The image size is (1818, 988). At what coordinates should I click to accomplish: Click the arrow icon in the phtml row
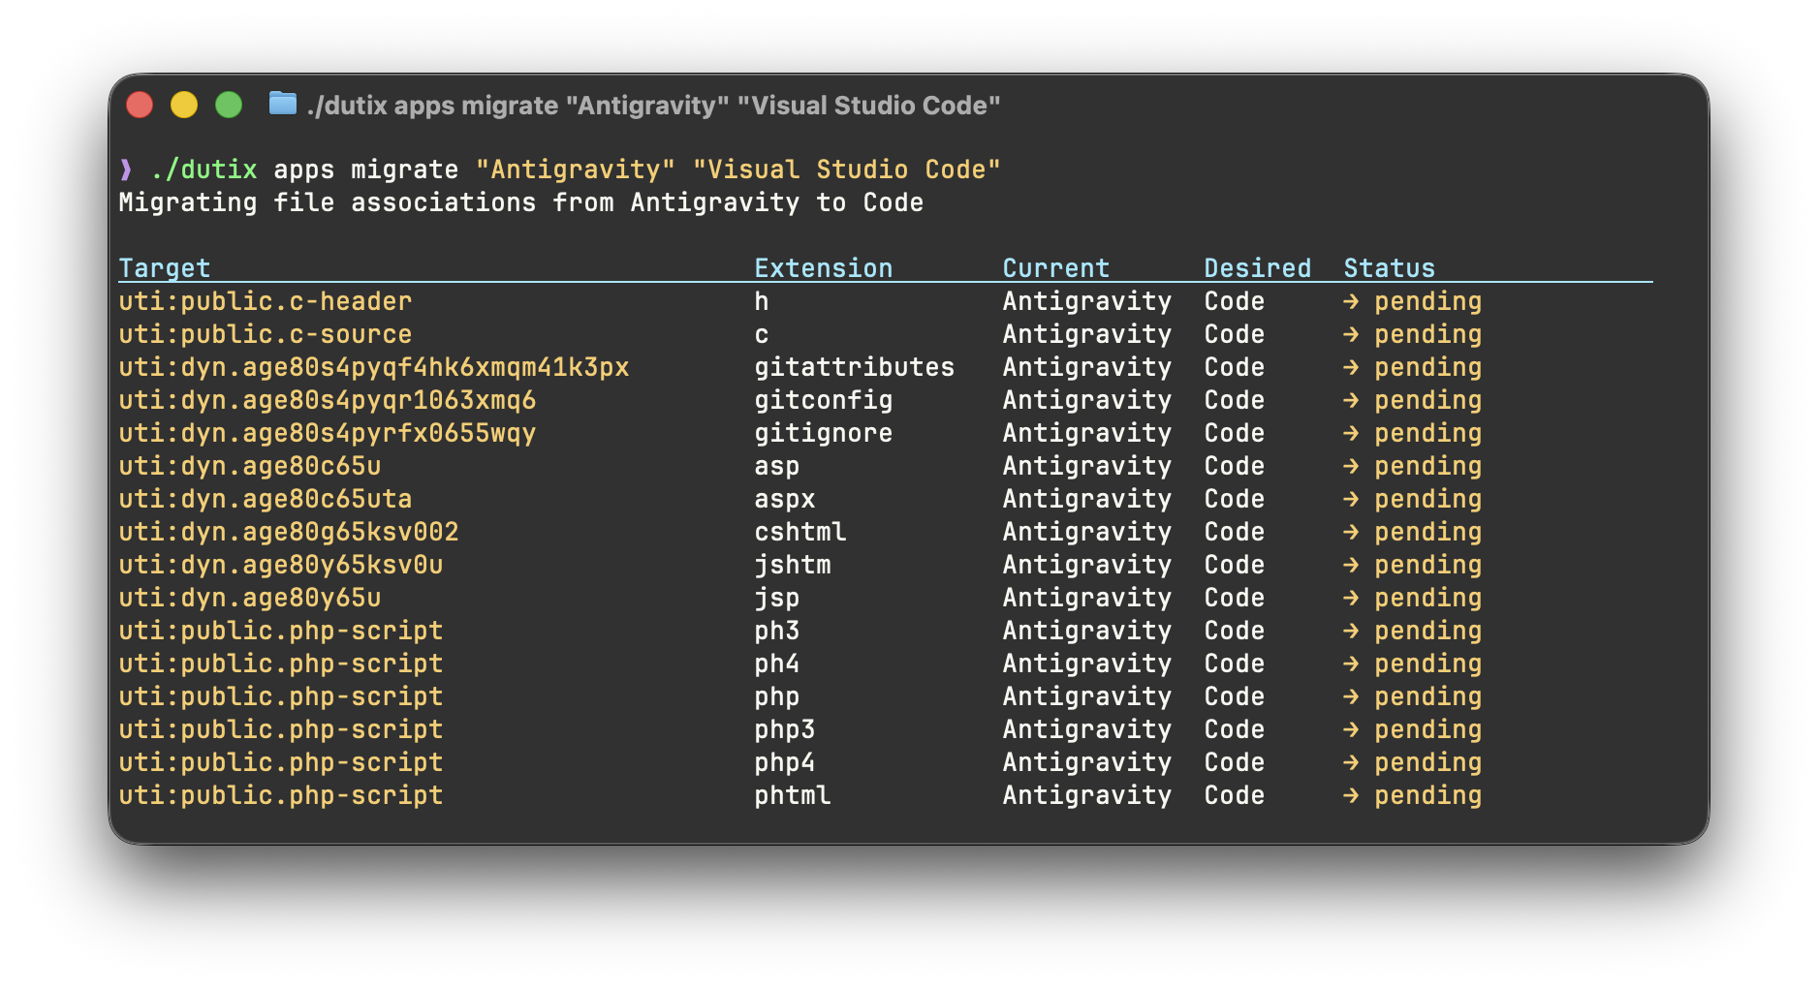tap(1351, 795)
